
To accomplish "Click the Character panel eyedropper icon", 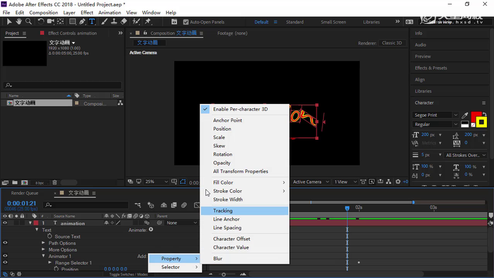I will 465,115.
